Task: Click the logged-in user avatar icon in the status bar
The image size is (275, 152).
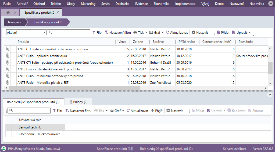Action: [4, 149]
